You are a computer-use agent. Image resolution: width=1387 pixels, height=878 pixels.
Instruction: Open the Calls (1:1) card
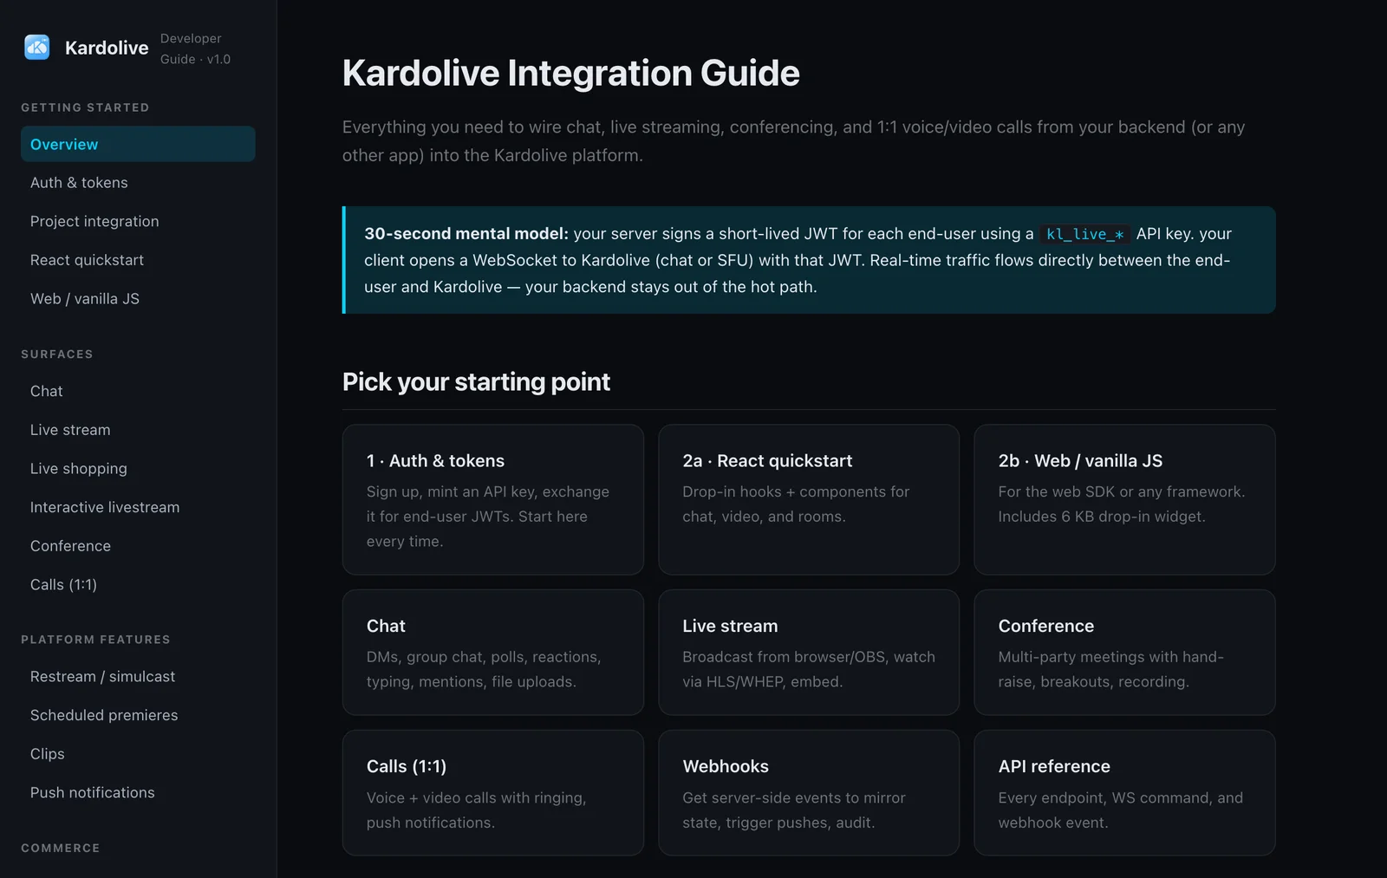(493, 793)
